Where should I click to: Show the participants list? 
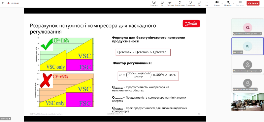point(170,3)
